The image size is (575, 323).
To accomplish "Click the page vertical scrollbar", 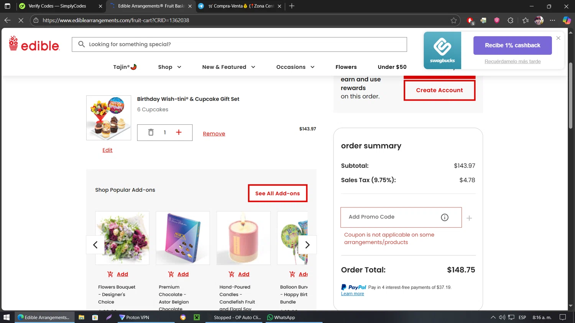I will pyautogui.click(x=570, y=96).
